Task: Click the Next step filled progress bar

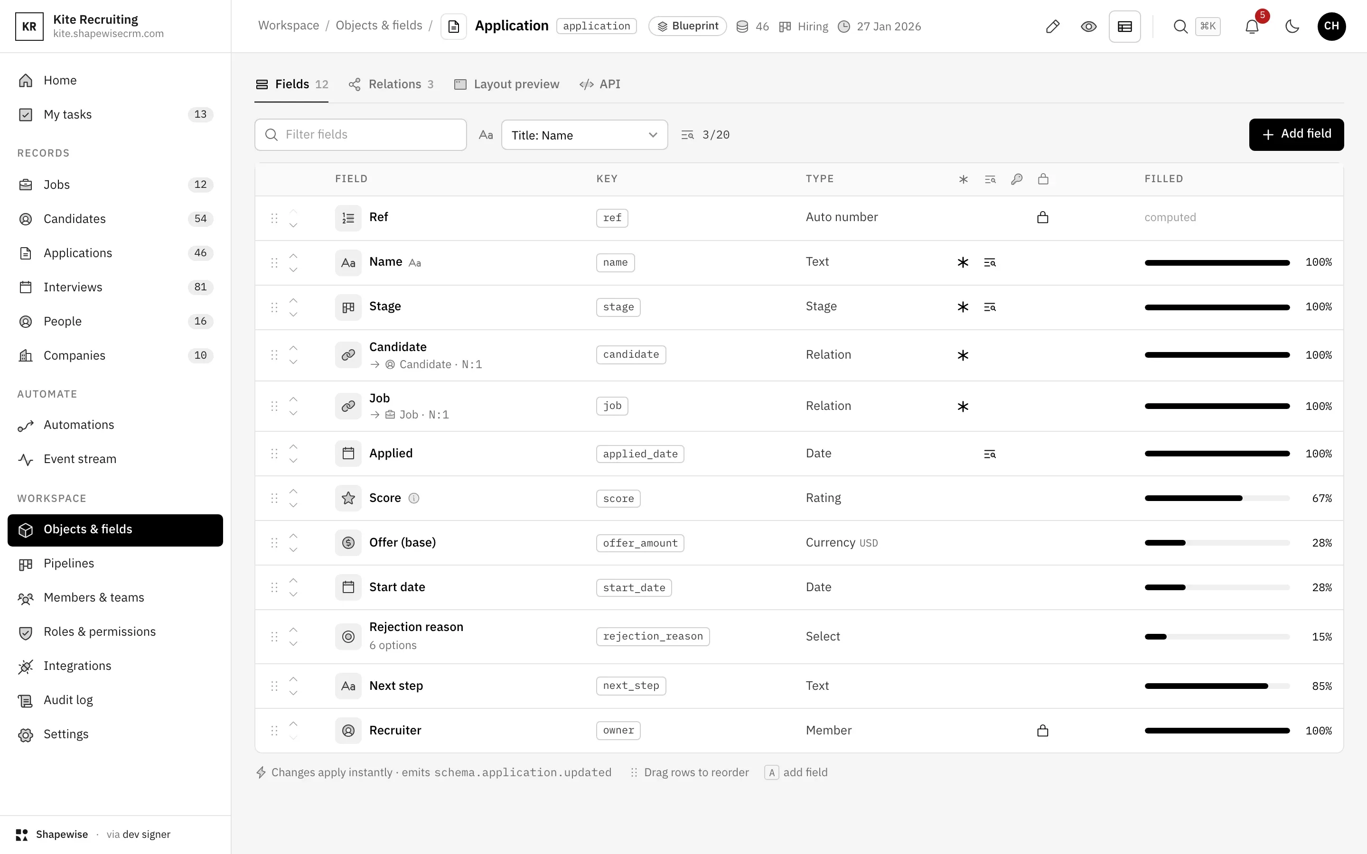Action: pyautogui.click(x=1217, y=686)
